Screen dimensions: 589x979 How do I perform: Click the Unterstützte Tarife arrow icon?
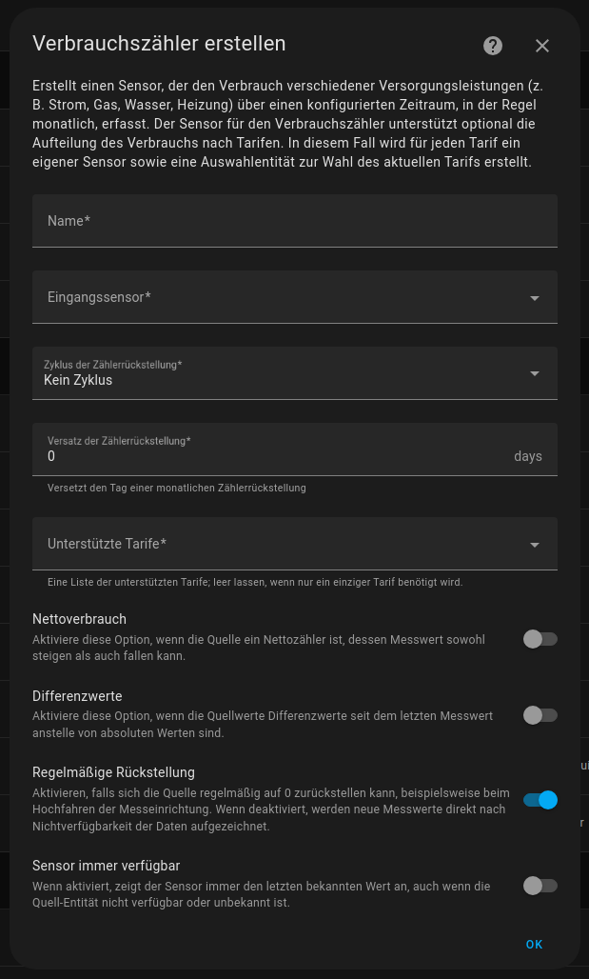535,545
